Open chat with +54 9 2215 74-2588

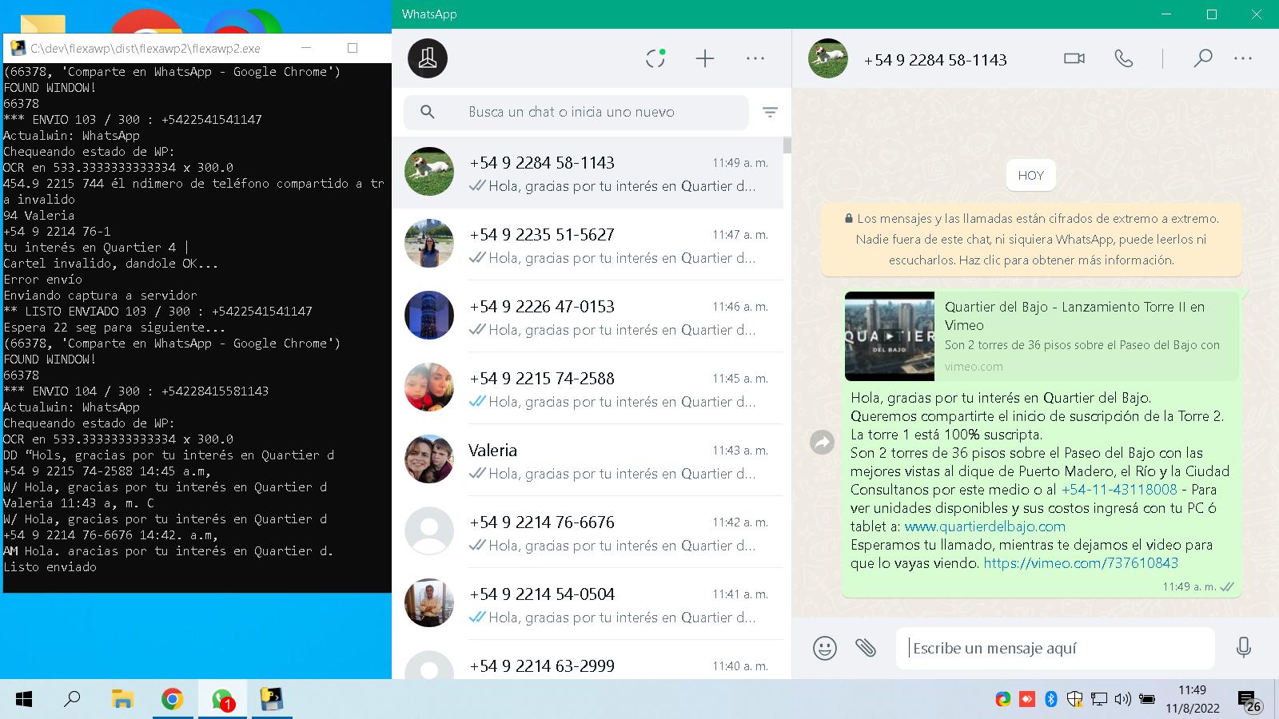(x=588, y=388)
